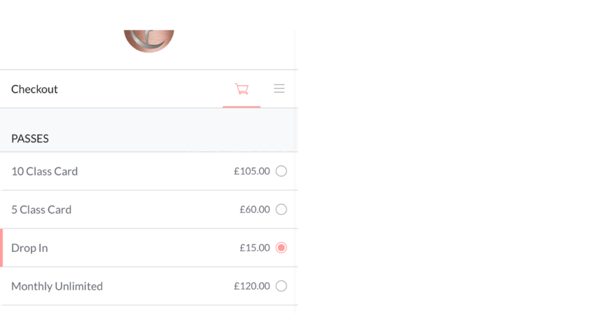Click the £120.00 price

point(252,286)
